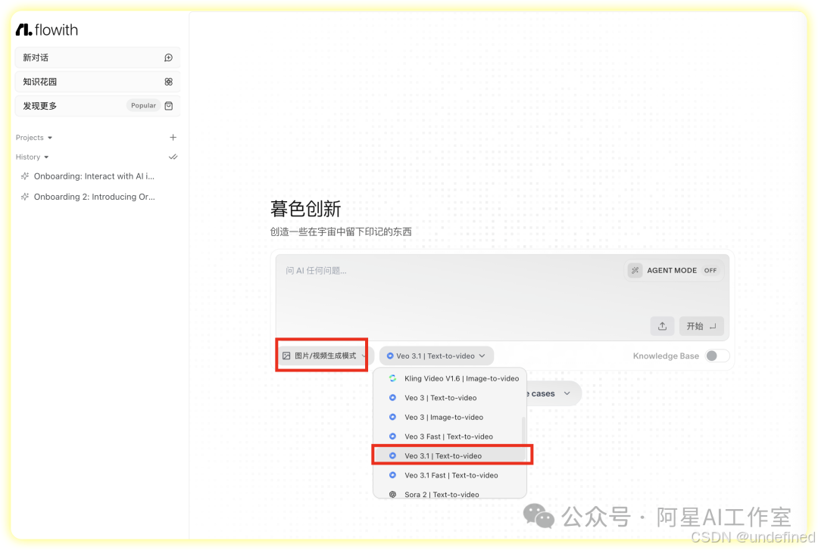818x550 pixels.
Task: Choose Veo 3.1 | Text-to-video in list
Action: pos(449,455)
